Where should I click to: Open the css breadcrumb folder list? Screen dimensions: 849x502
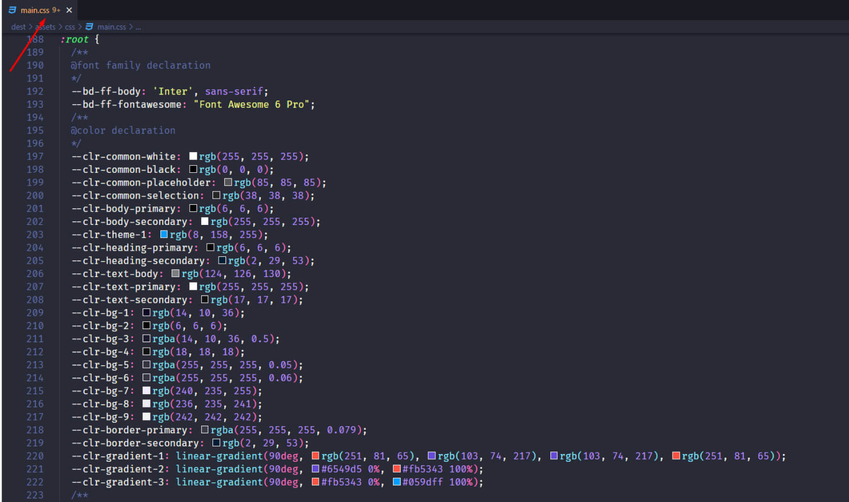70,27
